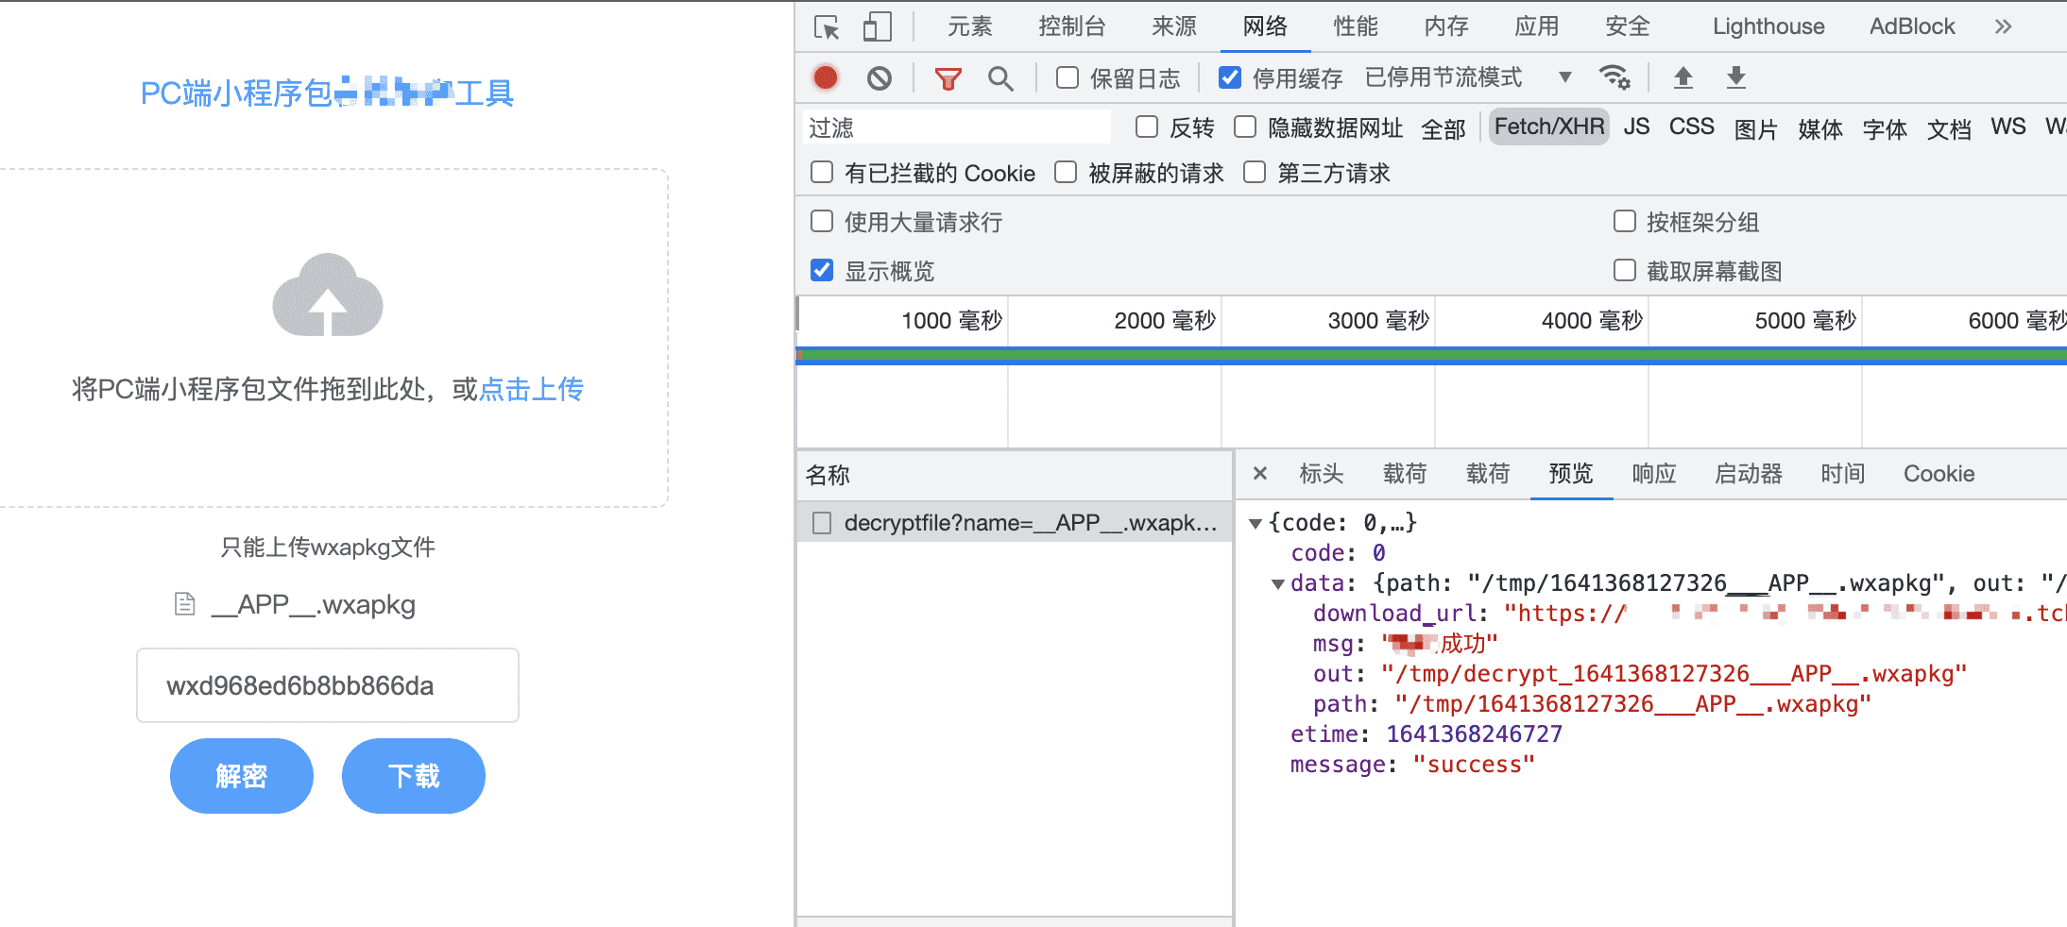This screenshot has width=2067, height=927.
Task: Click the __APP__.wxapkg file document icon
Action: coord(185,604)
